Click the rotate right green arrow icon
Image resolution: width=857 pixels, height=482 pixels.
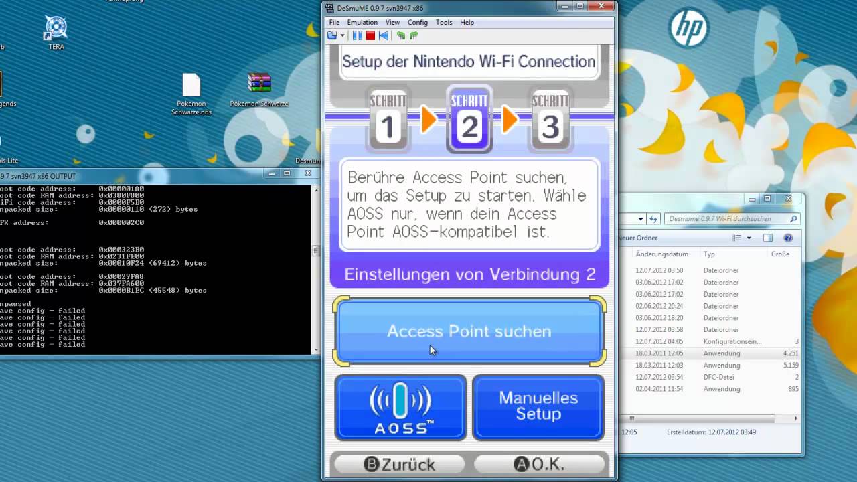[x=413, y=35]
